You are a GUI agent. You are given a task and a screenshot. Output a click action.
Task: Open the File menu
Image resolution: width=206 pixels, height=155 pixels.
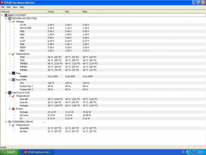point(3,7)
